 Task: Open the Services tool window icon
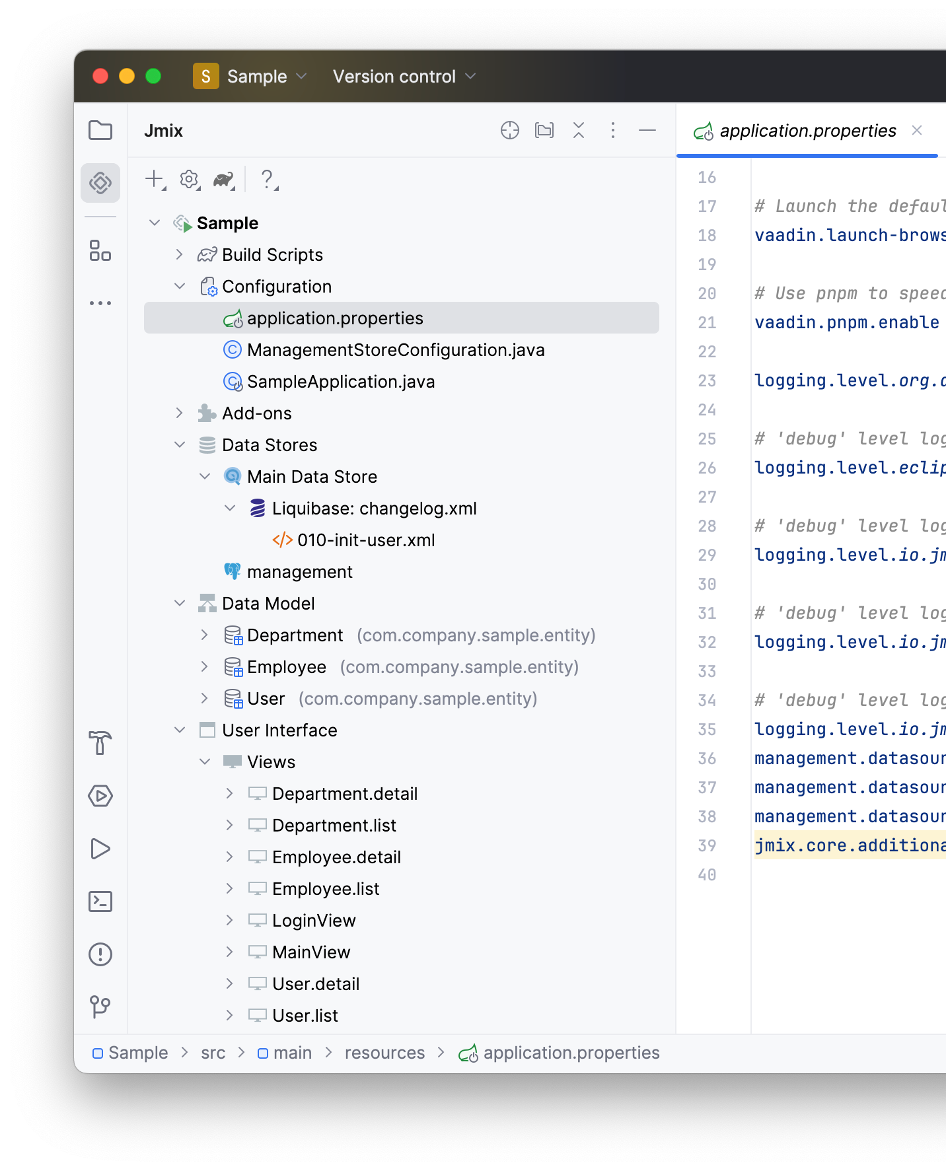click(x=100, y=796)
